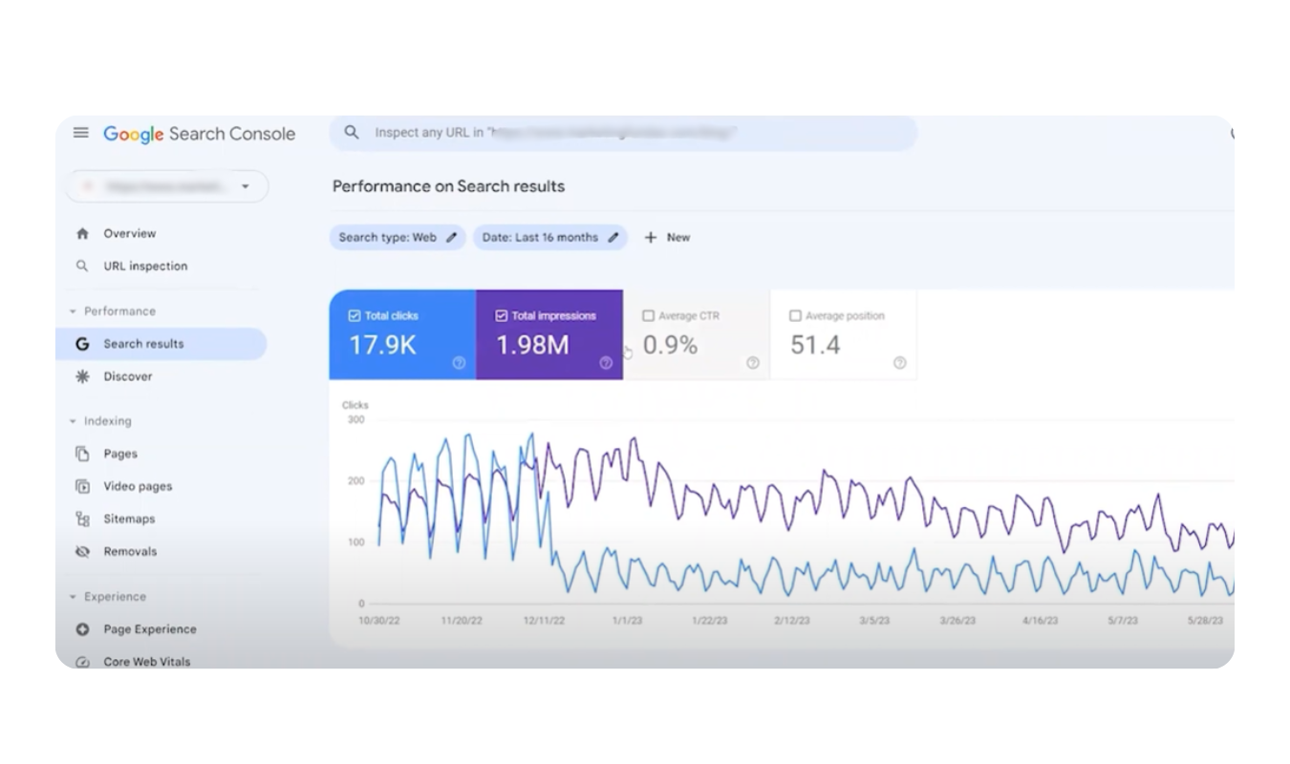Click the URL inspection magnifier icon
The height and width of the screenshot is (764, 1290).
(82, 266)
